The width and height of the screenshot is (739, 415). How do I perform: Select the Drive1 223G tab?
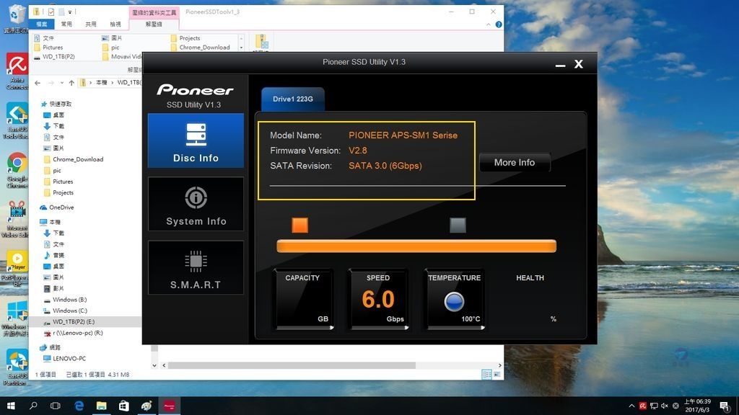292,99
